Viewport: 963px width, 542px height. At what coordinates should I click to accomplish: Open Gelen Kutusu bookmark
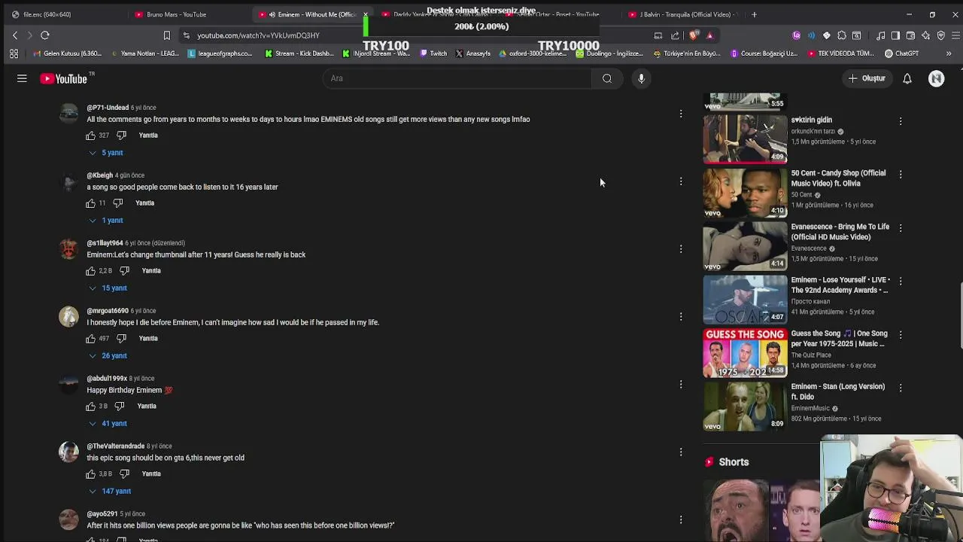[67, 53]
